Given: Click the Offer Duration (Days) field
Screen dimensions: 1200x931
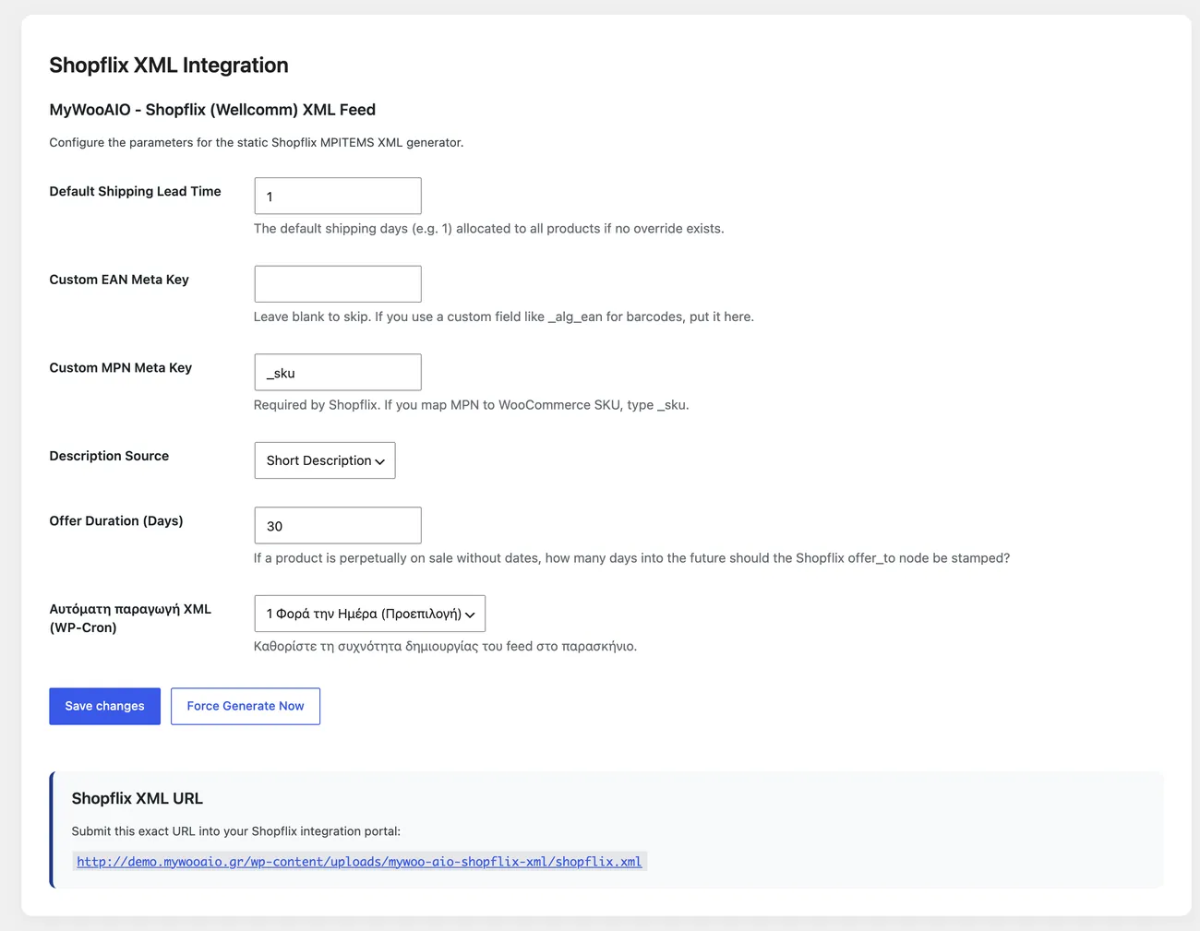Looking at the screenshot, I should point(338,525).
